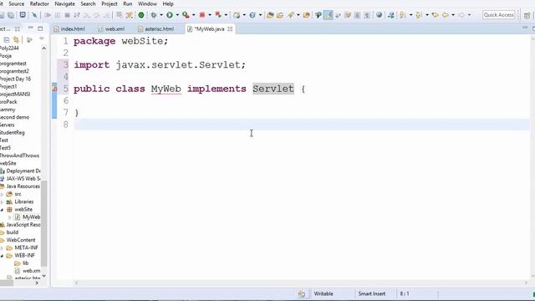Click the Last Edit Location icon
535x301 pixels.
435,15
